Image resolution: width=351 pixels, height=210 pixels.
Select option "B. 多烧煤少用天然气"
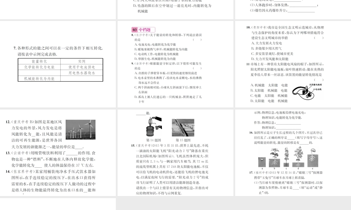pyautogui.click(x=266, y=48)
